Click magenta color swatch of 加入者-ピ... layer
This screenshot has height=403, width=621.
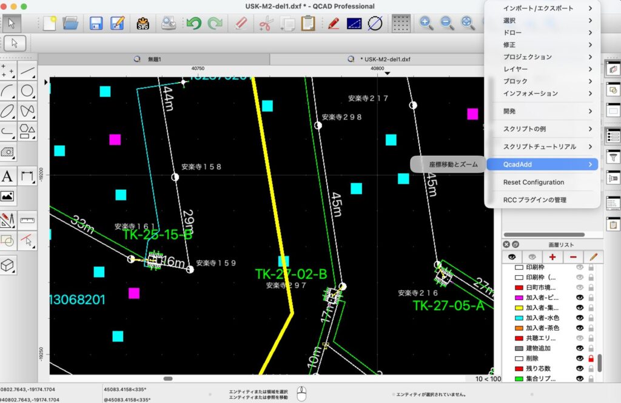point(519,298)
